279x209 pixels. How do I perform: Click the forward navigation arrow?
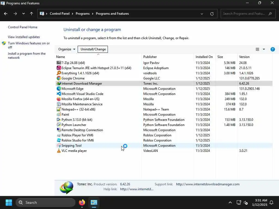tap(15, 14)
